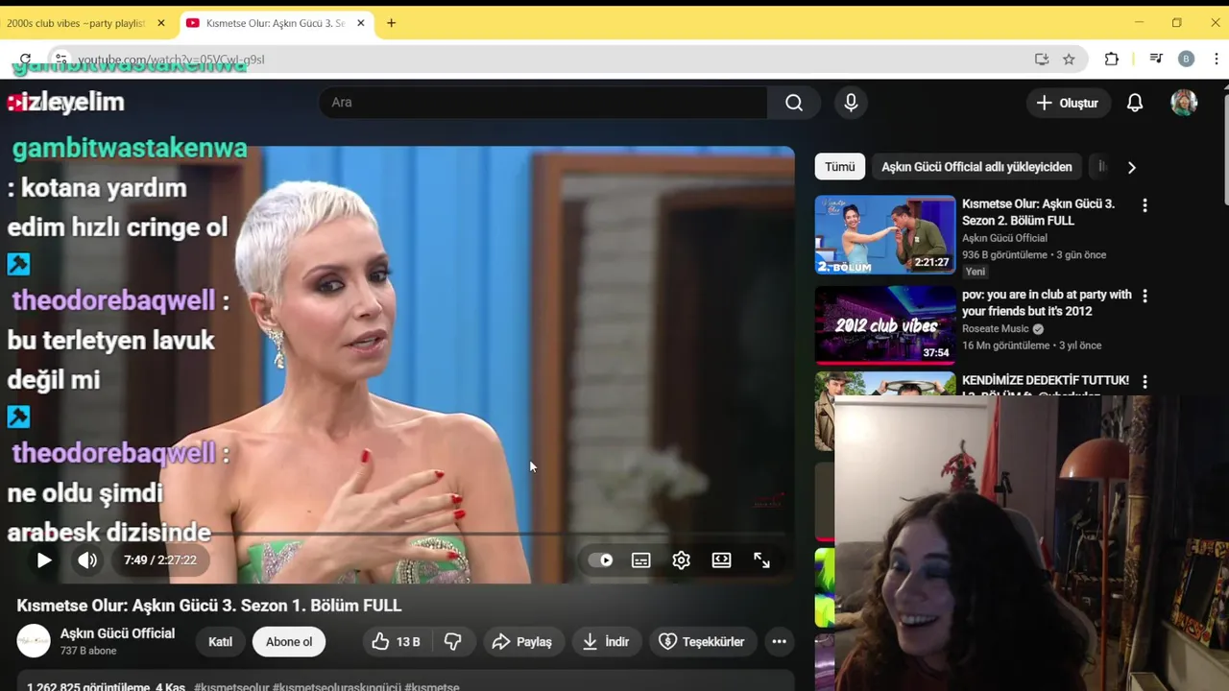Close the 2000s club vibes tab
Viewport: 1229px width, 691px height.
[x=160, y=23]
